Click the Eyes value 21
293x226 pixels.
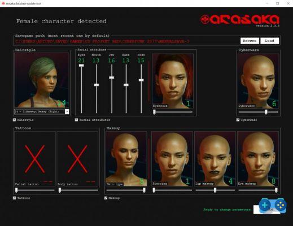[x=81, y=60]
